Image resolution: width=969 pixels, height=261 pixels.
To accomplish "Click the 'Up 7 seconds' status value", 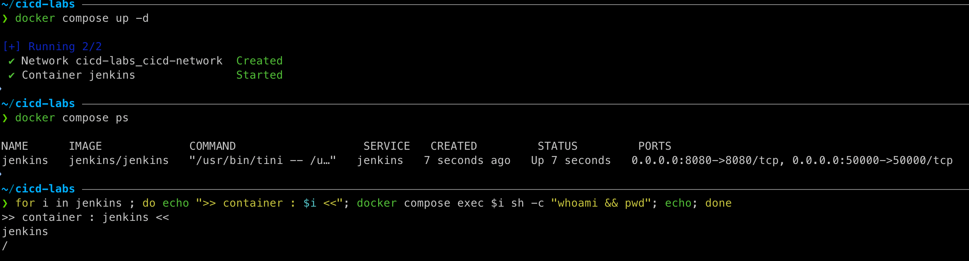I will [571, 160].
